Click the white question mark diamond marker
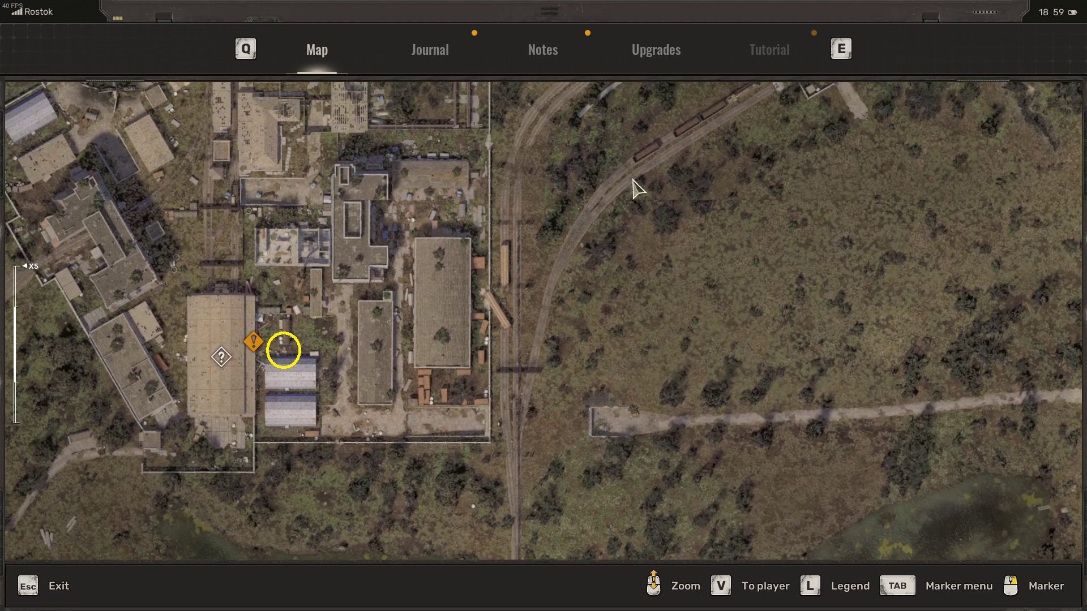This screenshot has width=1087, height=611. click(x=221, y=357)
